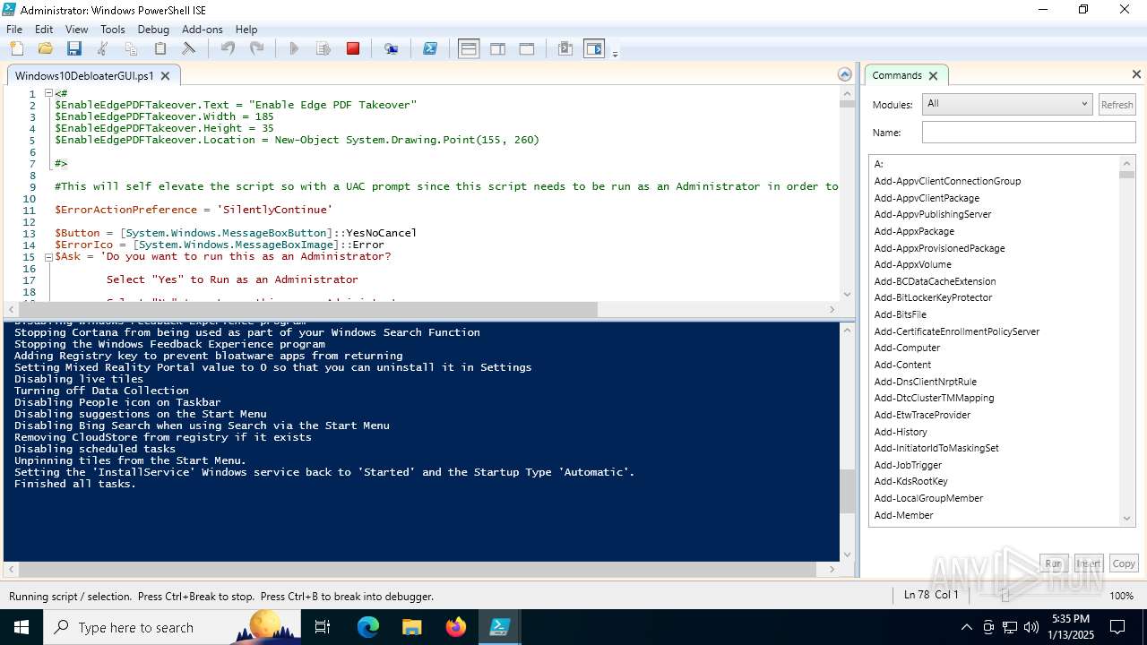1147x645 pixels.
Task: Click the Run Script play icon
Action: (294, 48)
